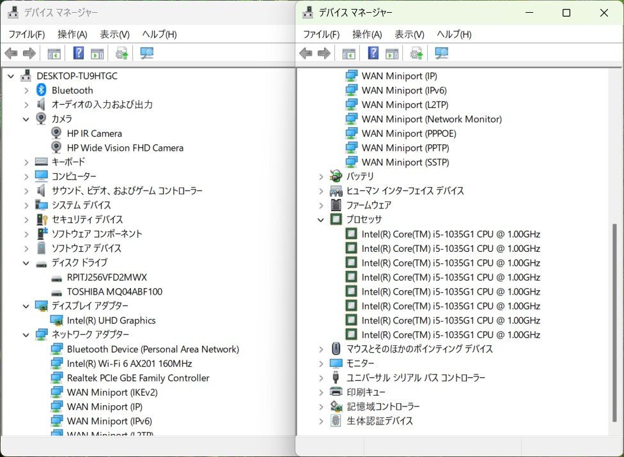
Task: Click Back arrow in right window toolbar
Action: (x=306, y=53)
